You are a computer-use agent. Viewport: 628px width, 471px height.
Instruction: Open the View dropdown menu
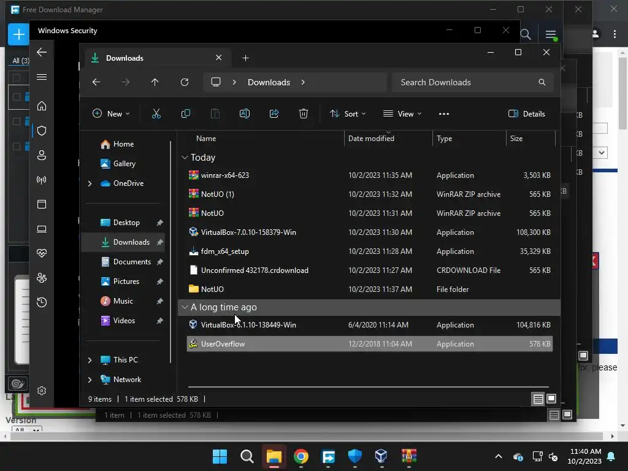[402, 113]
